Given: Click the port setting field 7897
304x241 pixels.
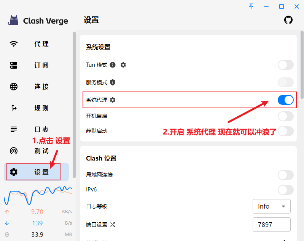Looking at the screenshot, I should tap(271, 225).
